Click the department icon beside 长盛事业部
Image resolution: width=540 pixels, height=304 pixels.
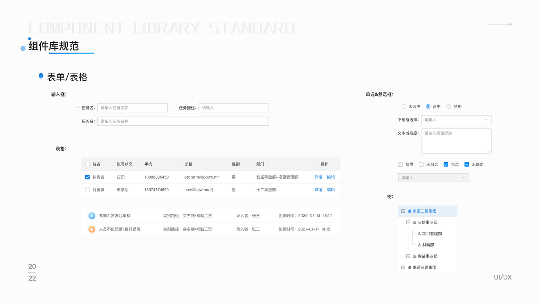click(414, 223)
